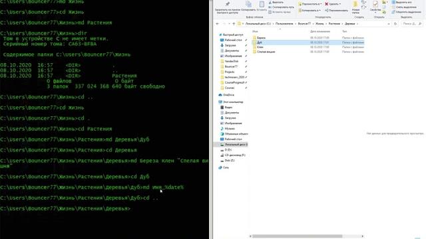Viewport: 426px width, 239px height.
Task: Click the last terminal prompt ending Деревья>
Action: [65, 208]
